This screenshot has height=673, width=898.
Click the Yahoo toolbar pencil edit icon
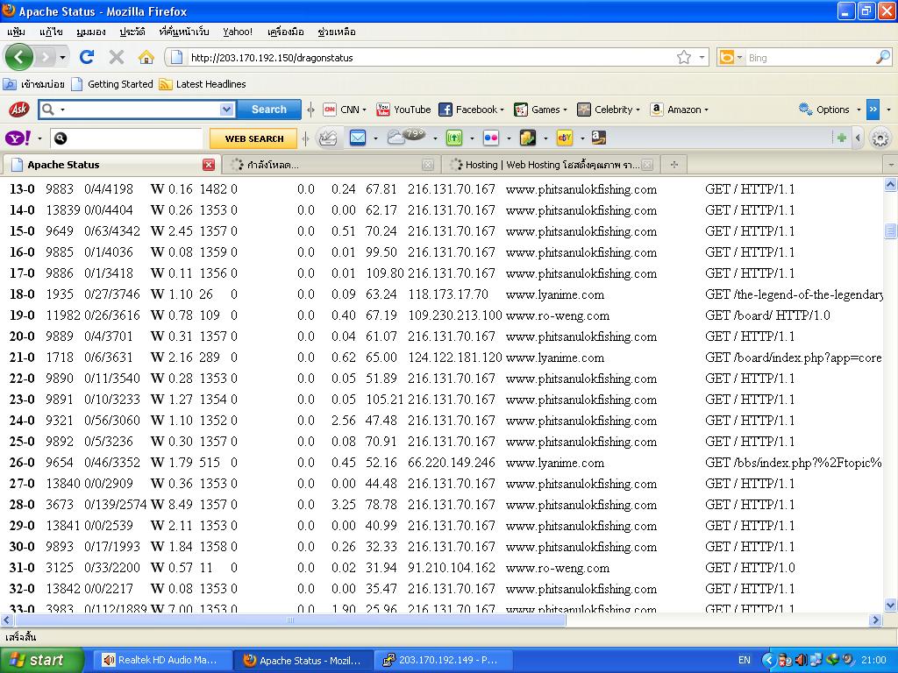[328, 138]
